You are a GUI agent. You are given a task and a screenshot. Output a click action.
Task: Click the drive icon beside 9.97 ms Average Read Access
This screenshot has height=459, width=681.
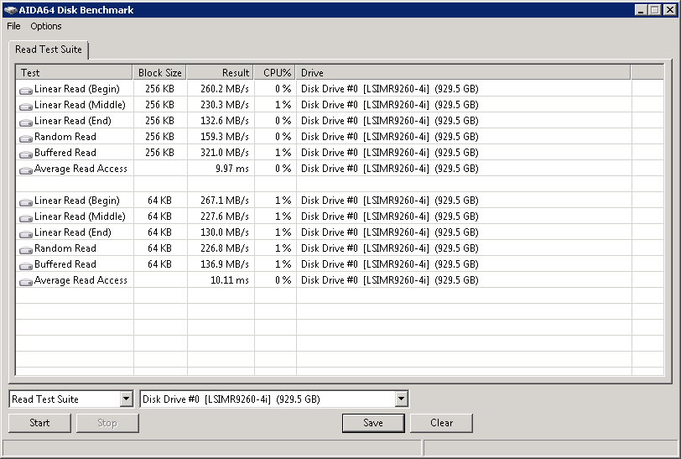[x=26, y=170]
